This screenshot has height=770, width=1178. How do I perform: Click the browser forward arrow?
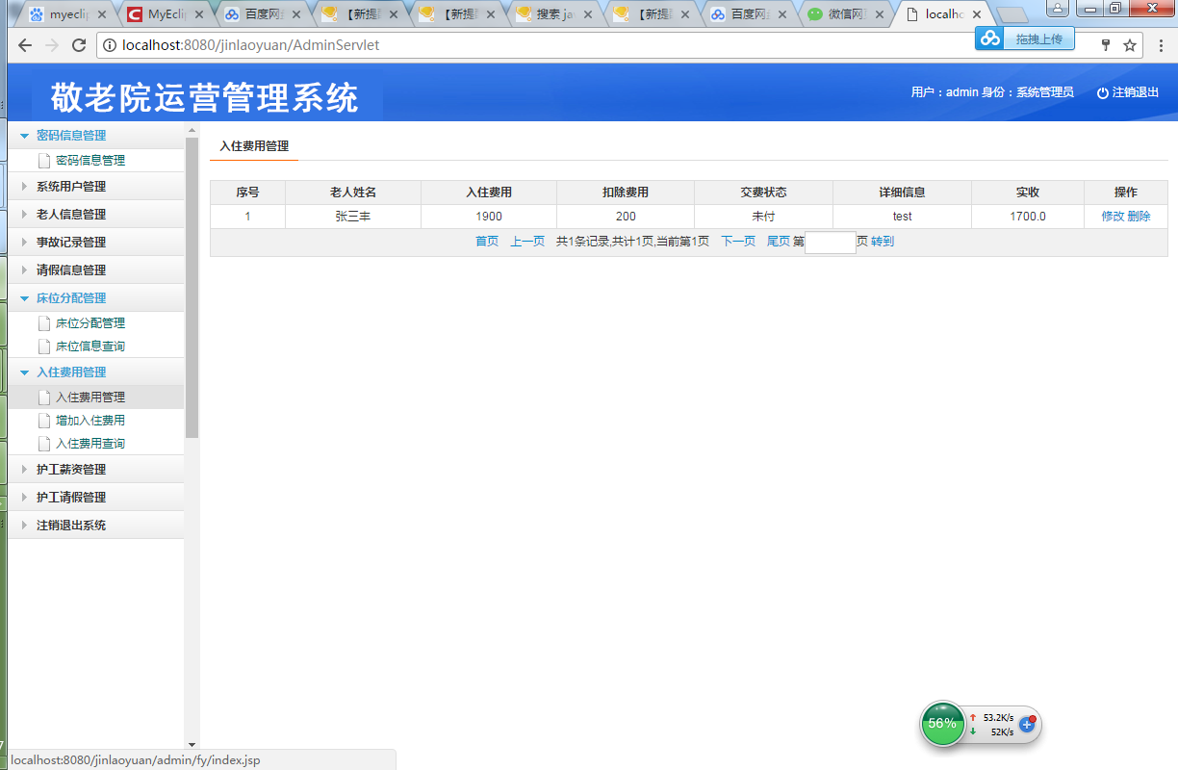pos(52,45)
